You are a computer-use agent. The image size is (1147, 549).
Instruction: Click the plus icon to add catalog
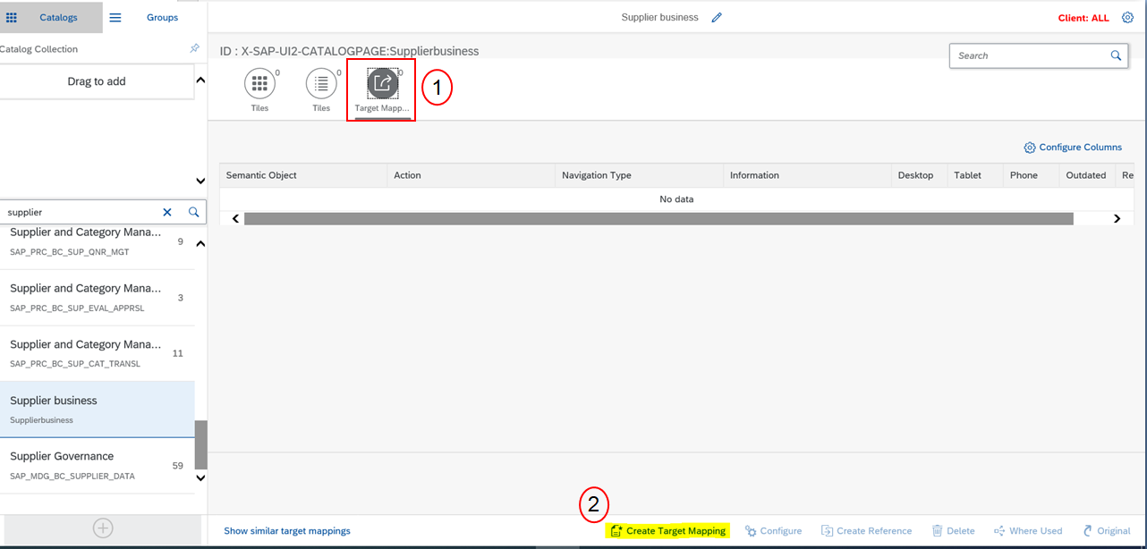(x=103, y=528)
